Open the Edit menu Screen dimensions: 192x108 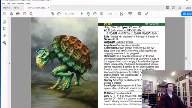pyautogui.click(x=8, y=4)
